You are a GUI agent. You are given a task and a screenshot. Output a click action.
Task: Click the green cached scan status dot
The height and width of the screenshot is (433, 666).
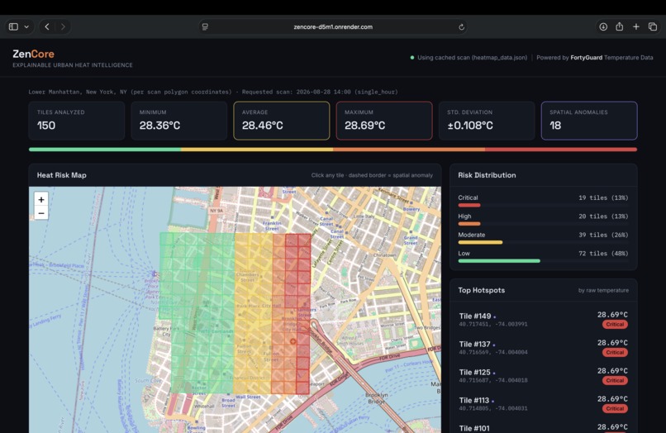coord(412,57)
